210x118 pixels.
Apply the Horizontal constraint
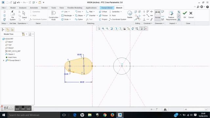144,16
